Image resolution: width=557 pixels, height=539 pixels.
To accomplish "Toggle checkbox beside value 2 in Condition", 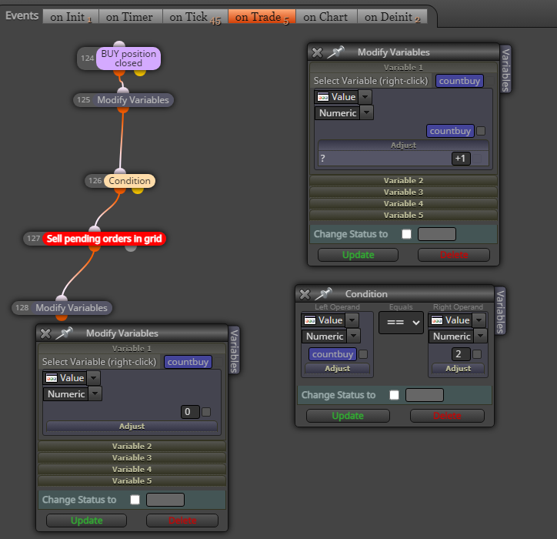I will (477, 354).
